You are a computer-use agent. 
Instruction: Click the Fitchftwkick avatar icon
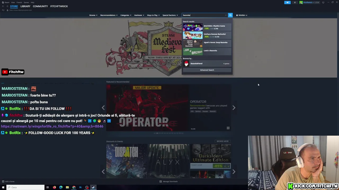click(301, 2)
